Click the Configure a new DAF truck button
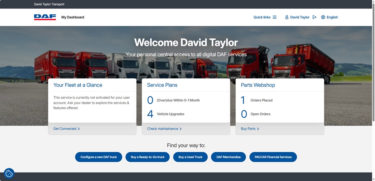375x181 pixels. tap(98, 157)
